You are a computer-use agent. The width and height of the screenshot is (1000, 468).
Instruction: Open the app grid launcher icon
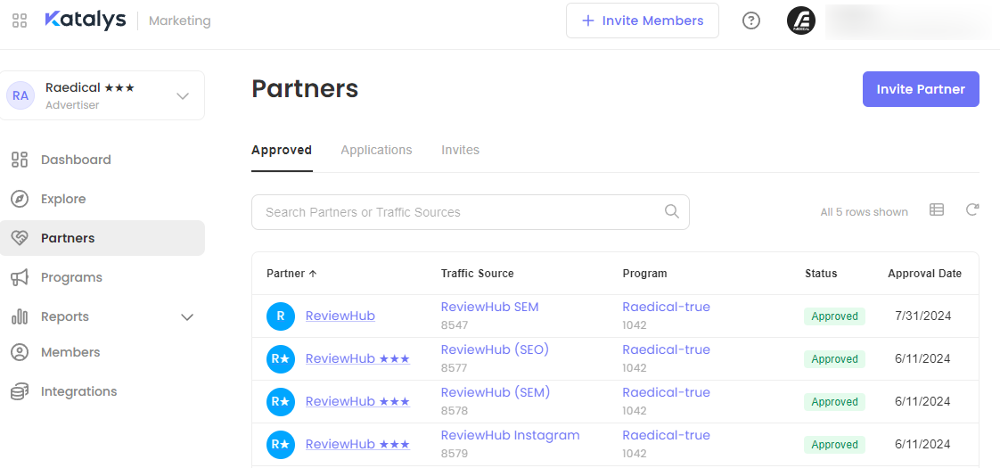(20, 21)
